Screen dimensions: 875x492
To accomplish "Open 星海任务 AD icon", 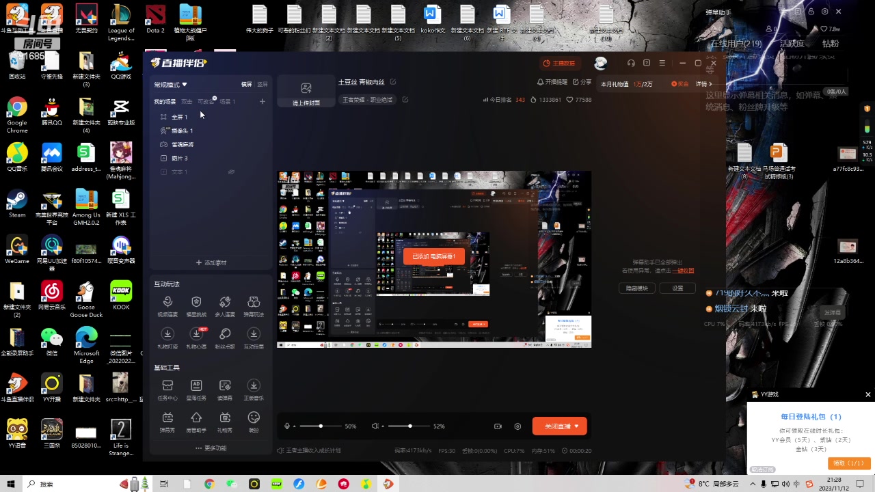I will [196, 389].
